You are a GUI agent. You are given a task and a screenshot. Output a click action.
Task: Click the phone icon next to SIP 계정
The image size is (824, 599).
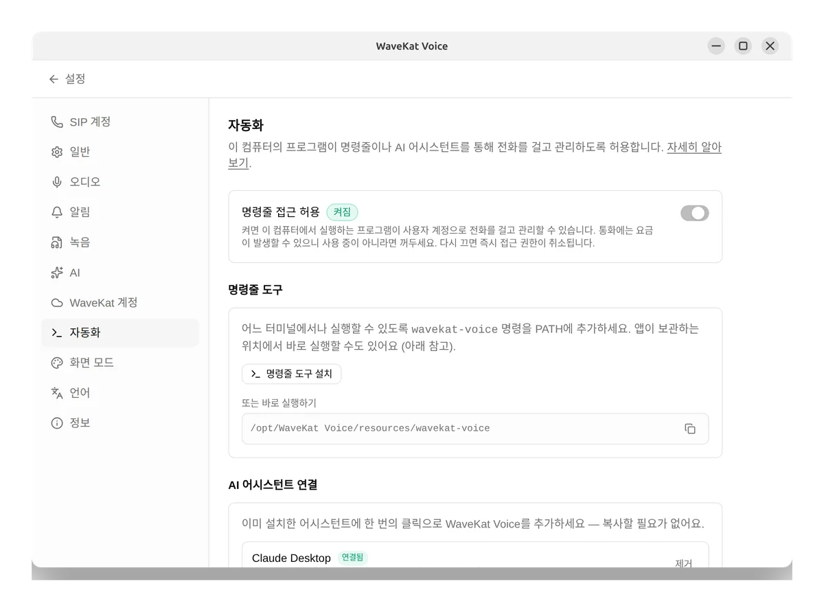(57, 122)
